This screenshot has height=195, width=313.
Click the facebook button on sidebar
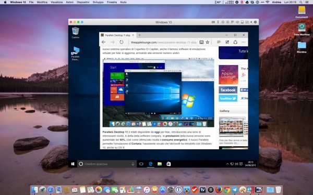(x=228, y=90)
